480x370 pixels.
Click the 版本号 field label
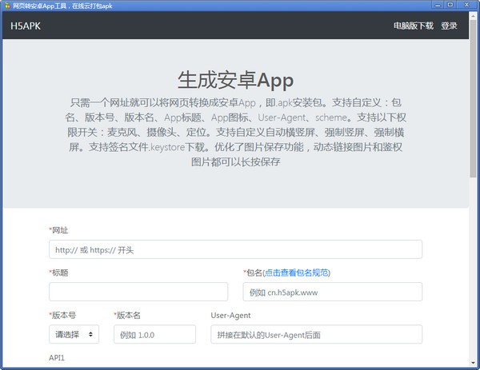coord(64,315)
